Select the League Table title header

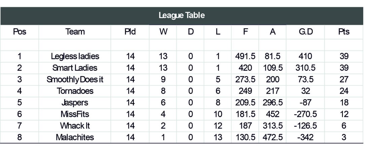182,16
